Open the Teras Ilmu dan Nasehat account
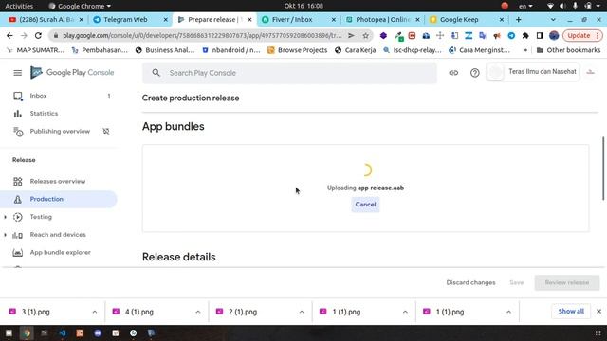Image resolution: width=607 pixels, height=341 pixels. coord(533,72)
